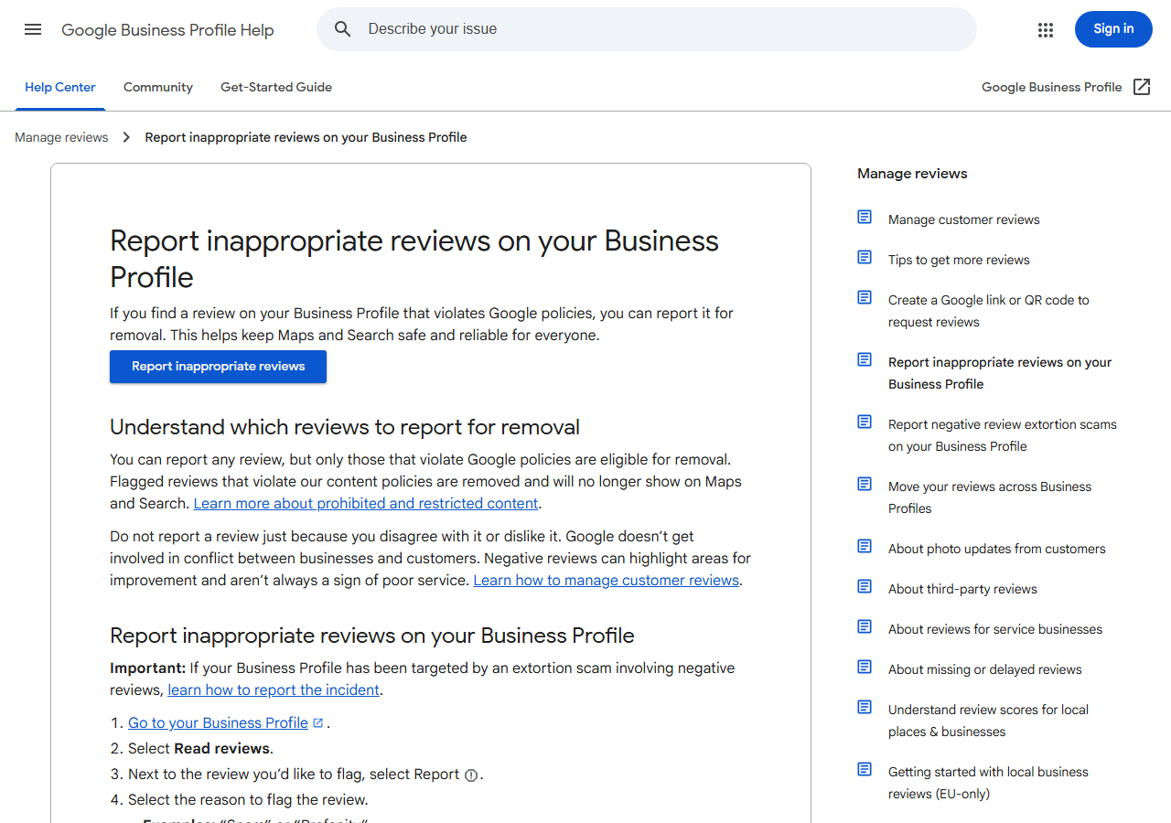This screenshot has height=823, width=1171.
Task: Click the article icon beside About reviews for service businesses
Action: tap(865, 626)
